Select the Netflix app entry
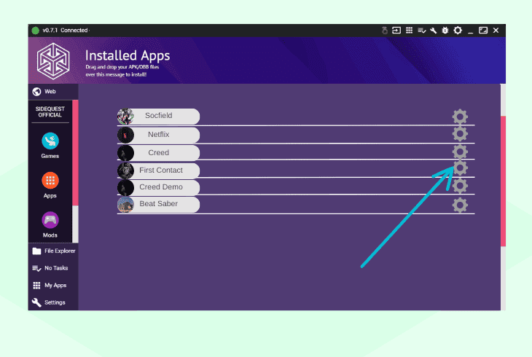 [x=158, y=135]
